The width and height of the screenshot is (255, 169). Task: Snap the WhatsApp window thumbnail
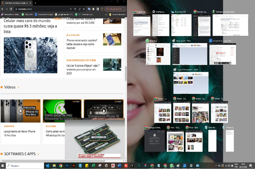pyautogui.click(x=158, y=54)
